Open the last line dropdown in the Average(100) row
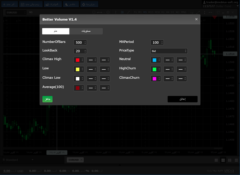The height and width of the screenshot is (175, 240). tap(105, 88)
